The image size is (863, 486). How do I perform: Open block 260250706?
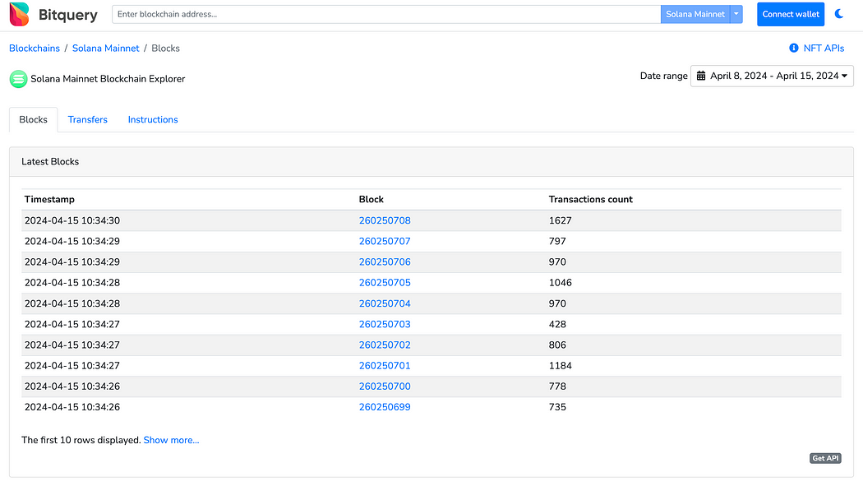pyautogui.click(x=385, y=262)
